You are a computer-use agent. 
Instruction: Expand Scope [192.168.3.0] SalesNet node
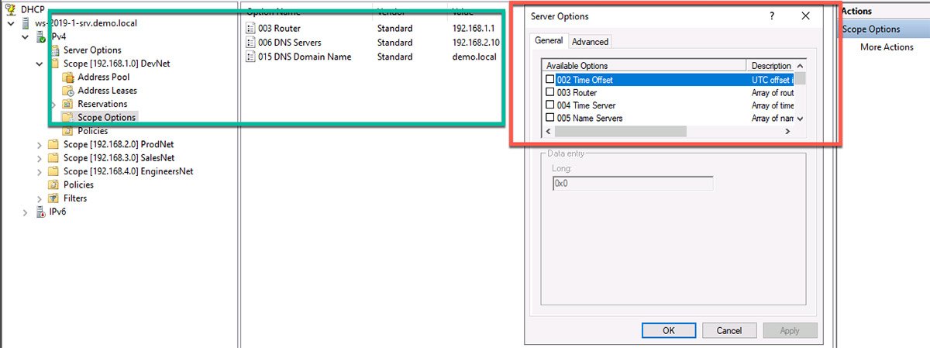click(40, 158)
